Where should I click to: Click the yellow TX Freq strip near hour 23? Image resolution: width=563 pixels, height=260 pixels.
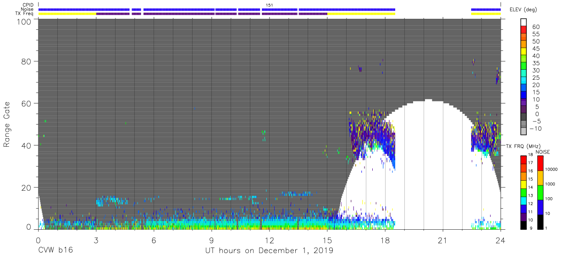pyautogui.click(x=486, y=14)
